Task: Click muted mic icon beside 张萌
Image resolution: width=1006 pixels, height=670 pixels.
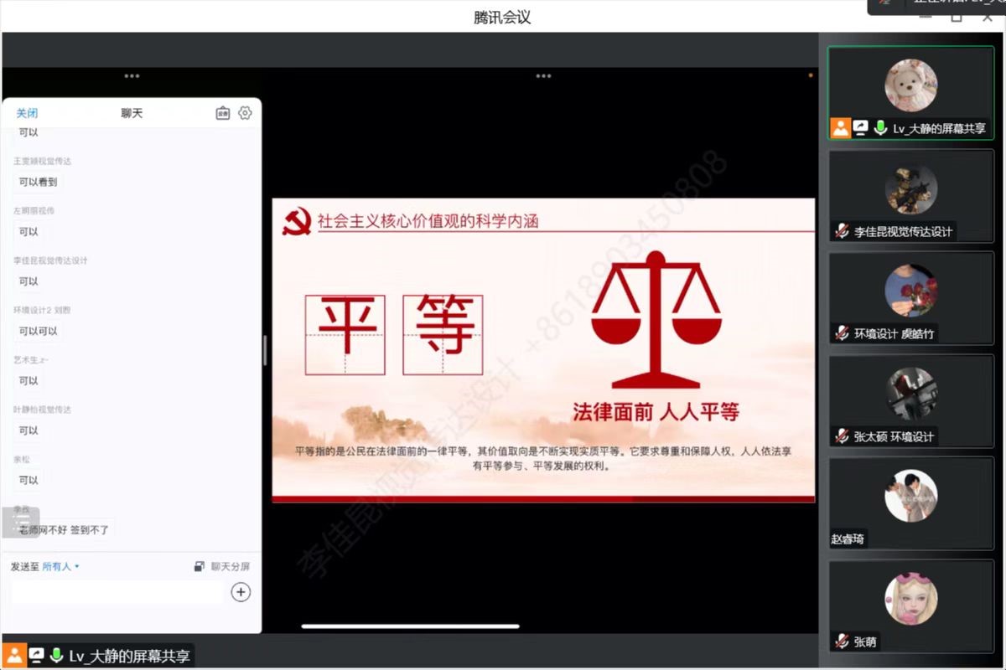Action: (842, 642)
